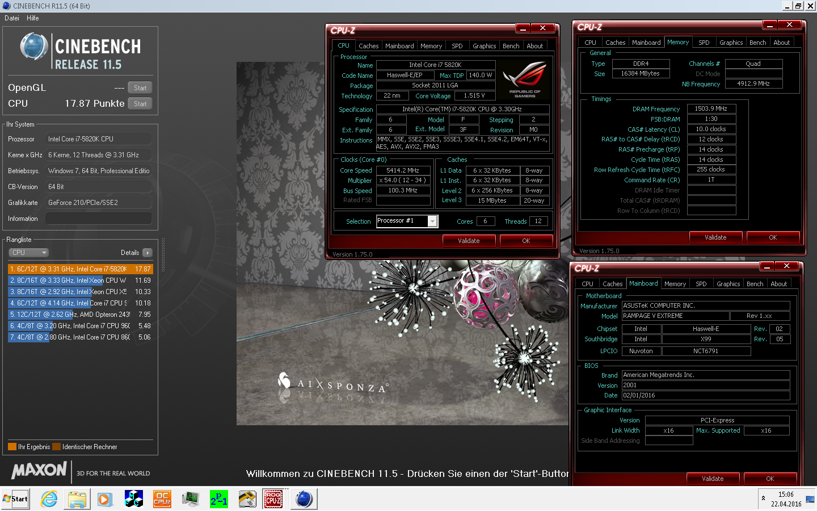Viewport: 817px width, 511px height.
Task: Open Windows Explorer folder icon in taskbar
Action: coord(77,499)
